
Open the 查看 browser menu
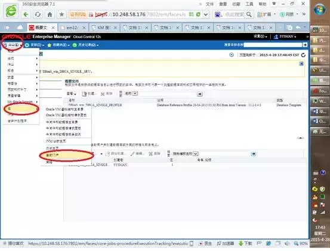pos(223,4)
